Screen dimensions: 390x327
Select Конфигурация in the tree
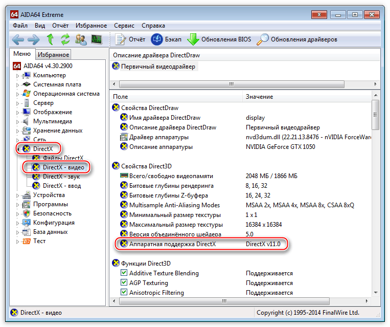tap(49, 223)
